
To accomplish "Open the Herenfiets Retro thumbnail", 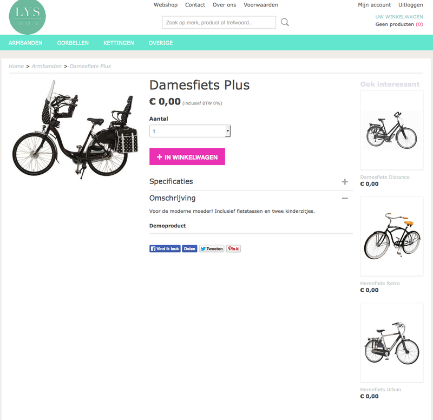I will pos(392,237).
